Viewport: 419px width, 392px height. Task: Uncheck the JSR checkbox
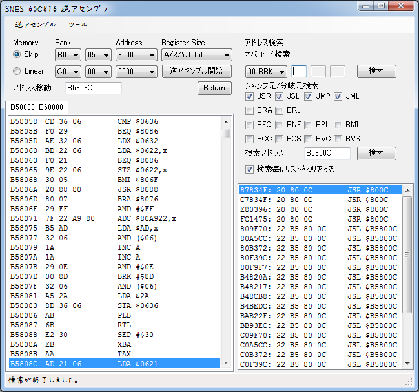(x=249, y=96)
